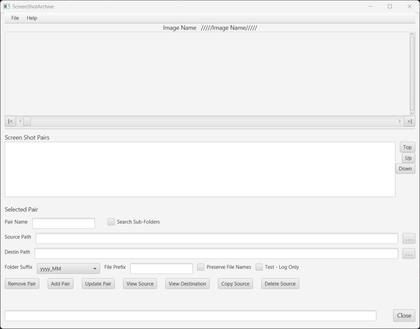Toggle the Test - Log Only checkbox

pyautogui.click(x=259, y=267)
